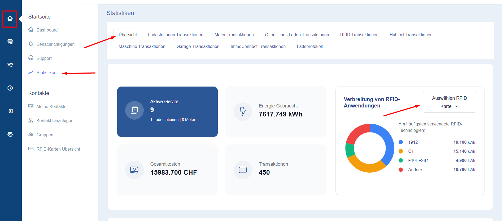Click the 4.900 kWh value for F10EF287
The width and height of the screenshot is (502, 221).
tap(465, 160)
